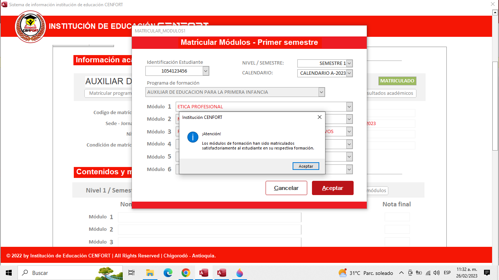The image size is (499, 280).
Task: Open the NIVEL / SEMESTRE dropdown
Action: [x=349, y=63]
